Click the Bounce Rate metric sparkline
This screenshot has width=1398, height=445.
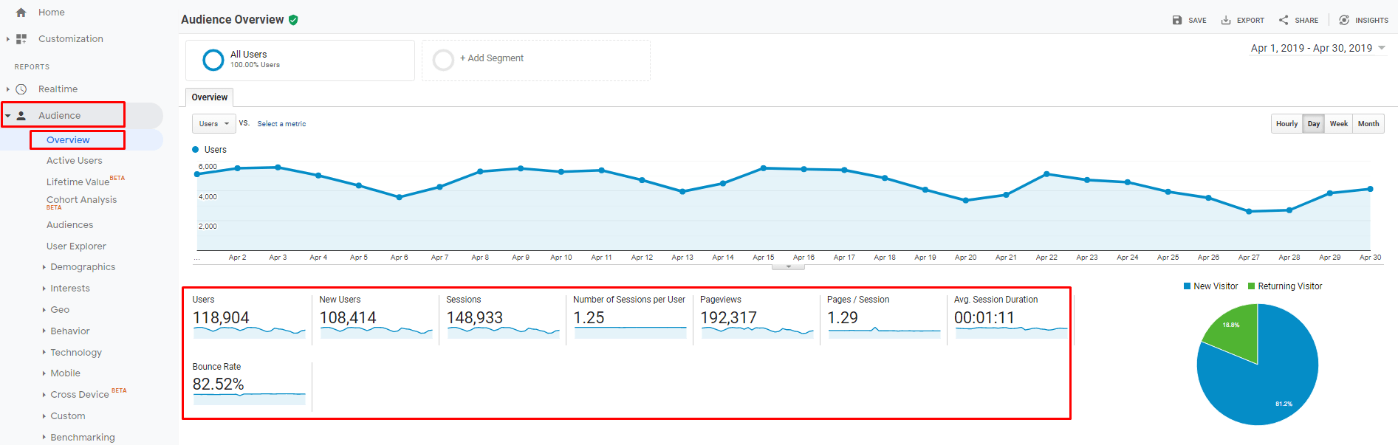coord(249,399)
